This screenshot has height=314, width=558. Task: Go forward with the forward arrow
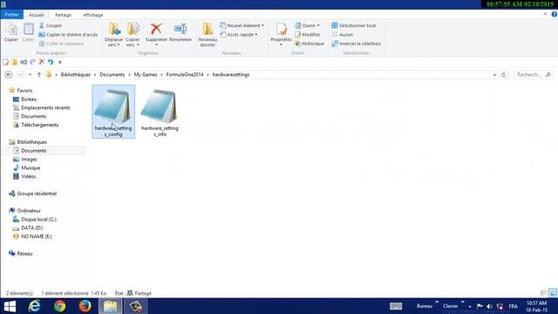coord(20,75)
